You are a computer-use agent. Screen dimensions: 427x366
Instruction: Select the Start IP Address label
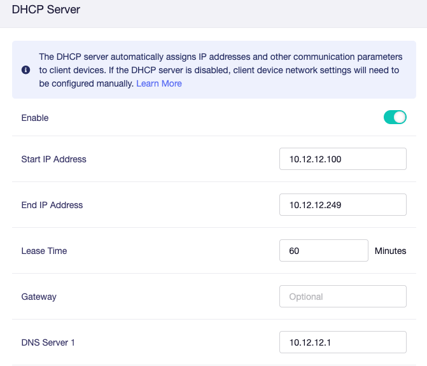53,159
